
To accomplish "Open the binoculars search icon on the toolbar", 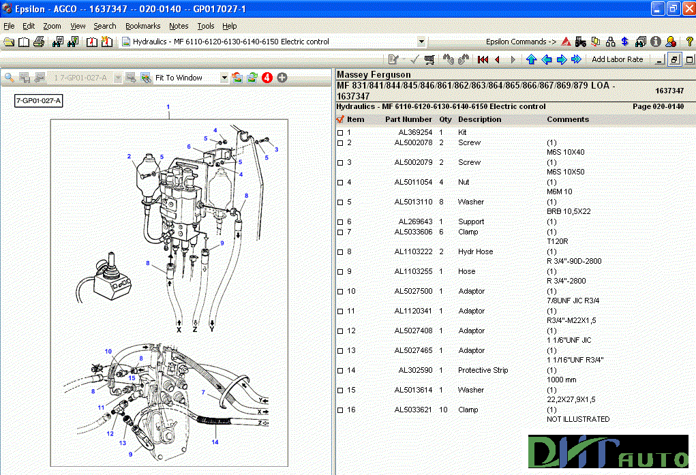I will (x=59, y=42).
